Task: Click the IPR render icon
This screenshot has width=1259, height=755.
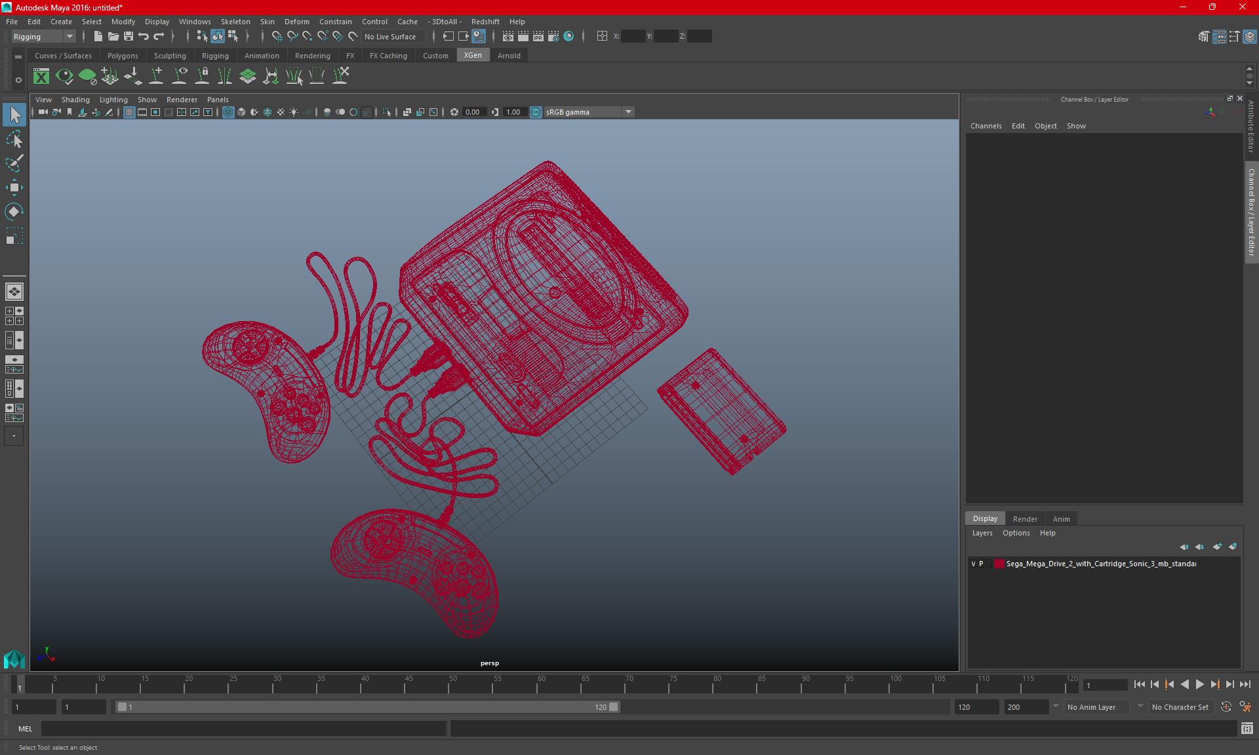Action: click(538, 37)
